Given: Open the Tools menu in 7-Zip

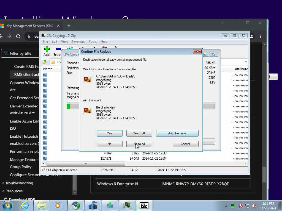Looking at the screenshot, I should (93, 41).
